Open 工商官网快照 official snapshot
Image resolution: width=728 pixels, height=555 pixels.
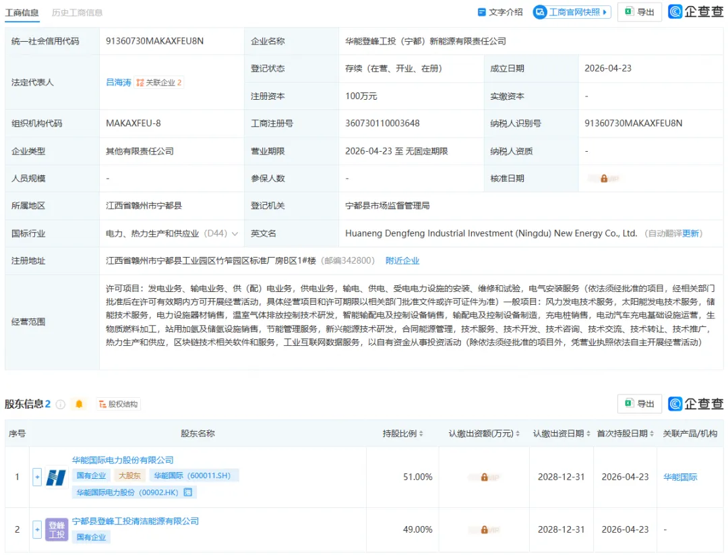(x=571, y=12)
